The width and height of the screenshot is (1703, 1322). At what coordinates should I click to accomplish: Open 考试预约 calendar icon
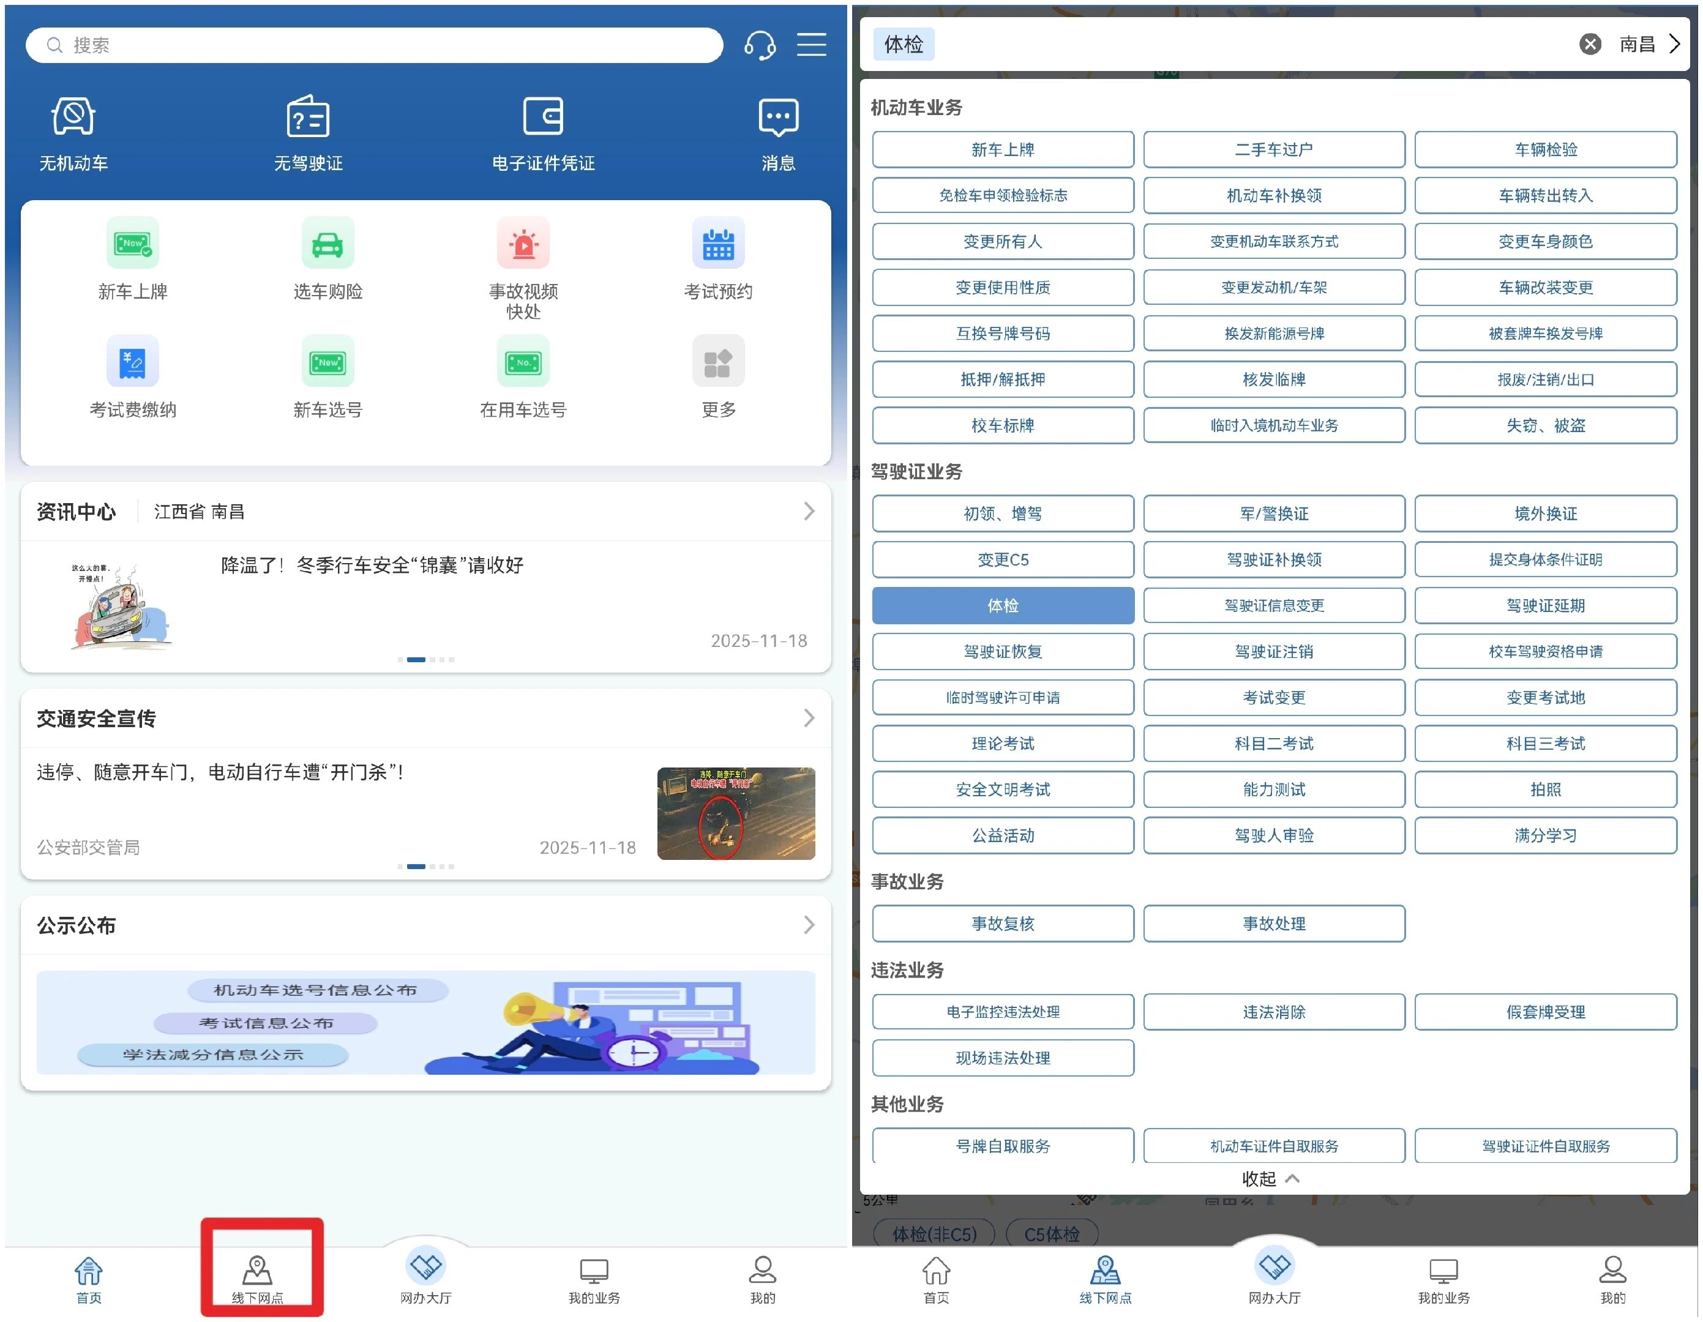[717, 243]
